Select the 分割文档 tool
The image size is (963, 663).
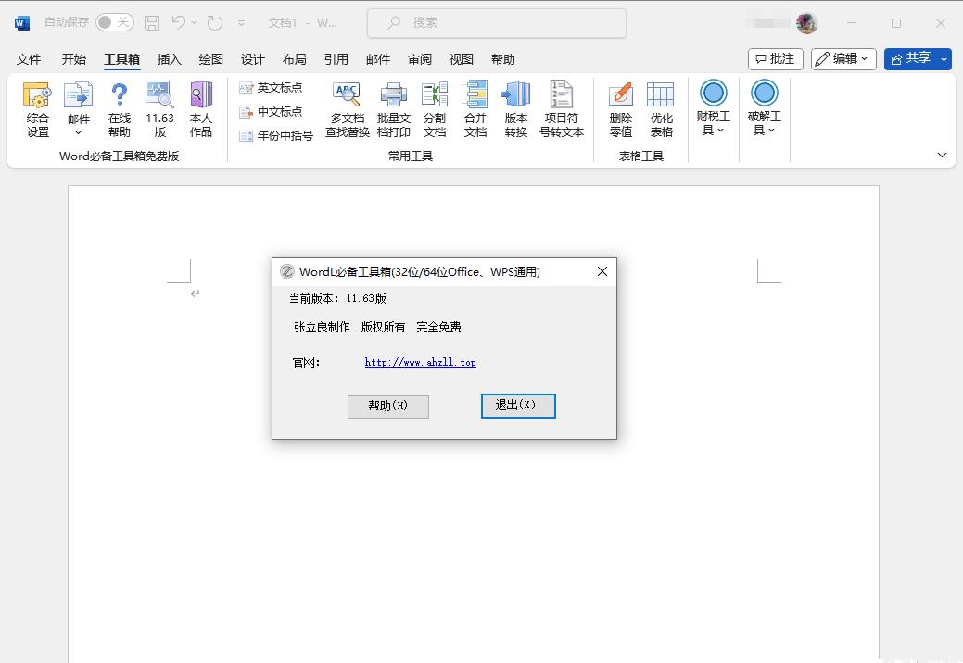click(435, 109)
